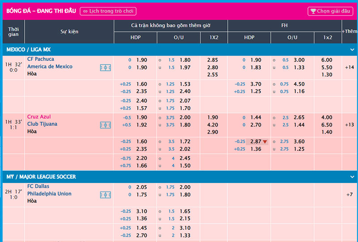Open live pitch icon for FC Dallas match
This screenshot has height=242, width=358.
[105, 195]
